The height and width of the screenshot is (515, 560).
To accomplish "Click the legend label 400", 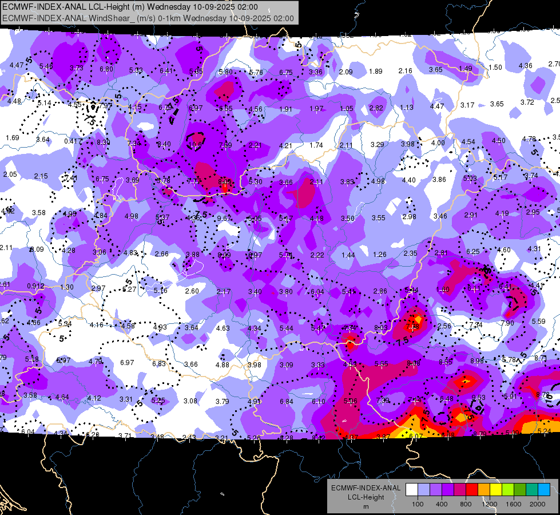I will click(442, 504).
